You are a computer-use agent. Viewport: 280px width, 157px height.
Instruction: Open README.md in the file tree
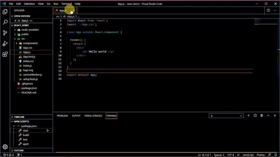pyautogui.click(x=29, y=92)
